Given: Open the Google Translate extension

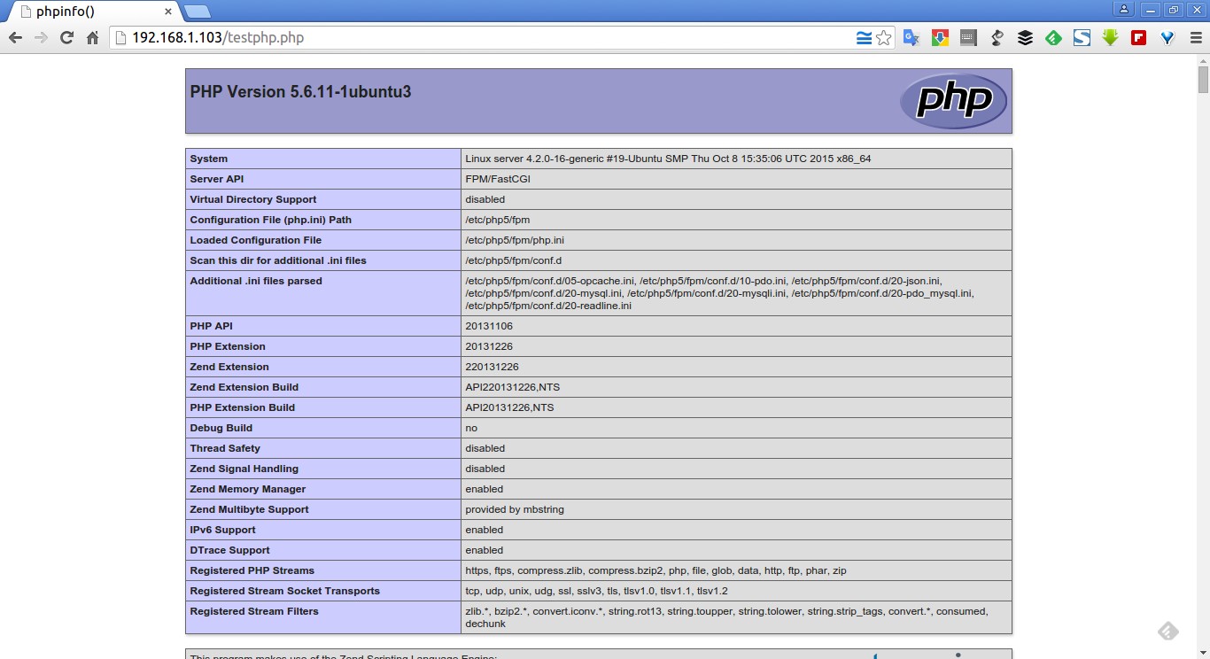Looking at the screenshot, I should click(911, 37).
